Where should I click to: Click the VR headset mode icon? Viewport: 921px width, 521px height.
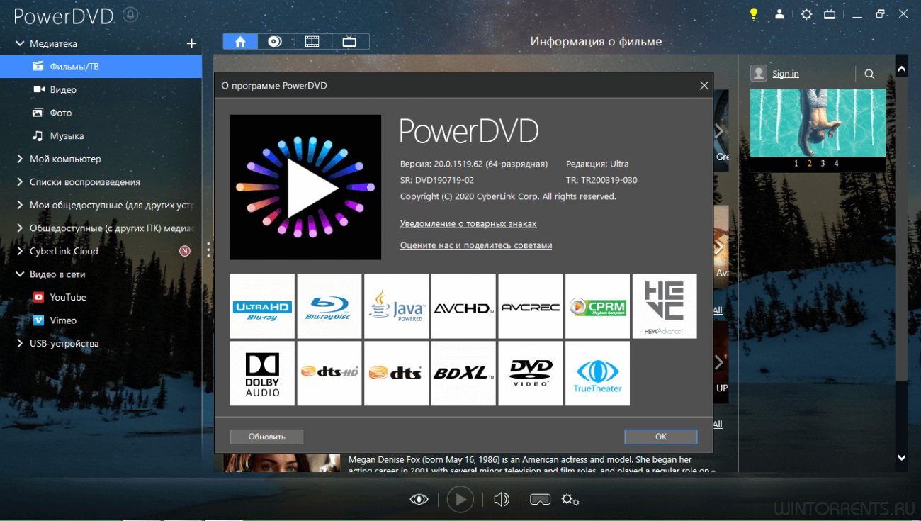(x=540, y=499)
